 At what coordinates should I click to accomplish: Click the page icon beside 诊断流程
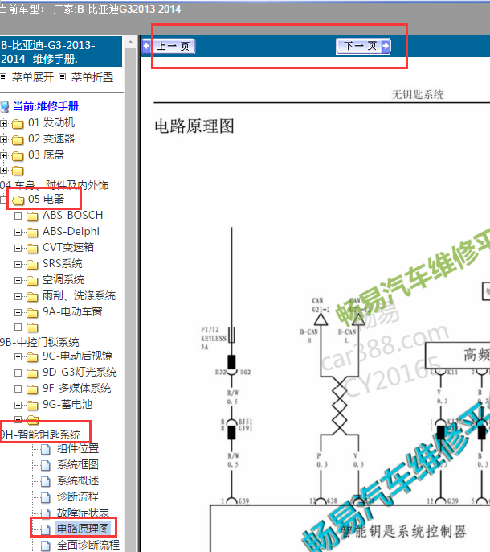45,498
